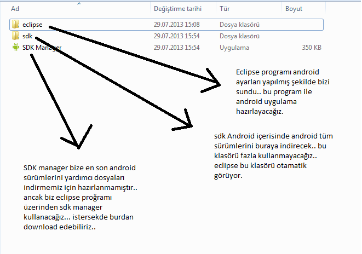Sort by the Tür column header
The image size is (362, 254).
click(x=225, y=9)
